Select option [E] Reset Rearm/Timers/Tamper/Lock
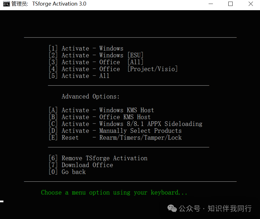Image resolution: width=260 pixels, height=219 pixels. coord(115,138)
